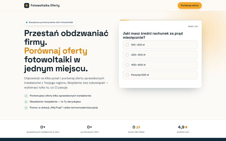Click the text Pomoc w dotacji „Mój Prąd”
The width and height of the screenshot is (226, 141).
[46, 107]
